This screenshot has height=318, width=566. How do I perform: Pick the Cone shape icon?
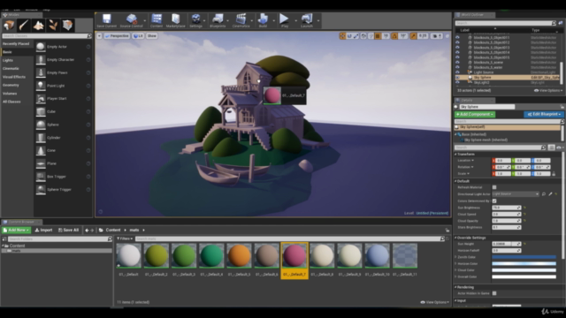click(41, 150)
